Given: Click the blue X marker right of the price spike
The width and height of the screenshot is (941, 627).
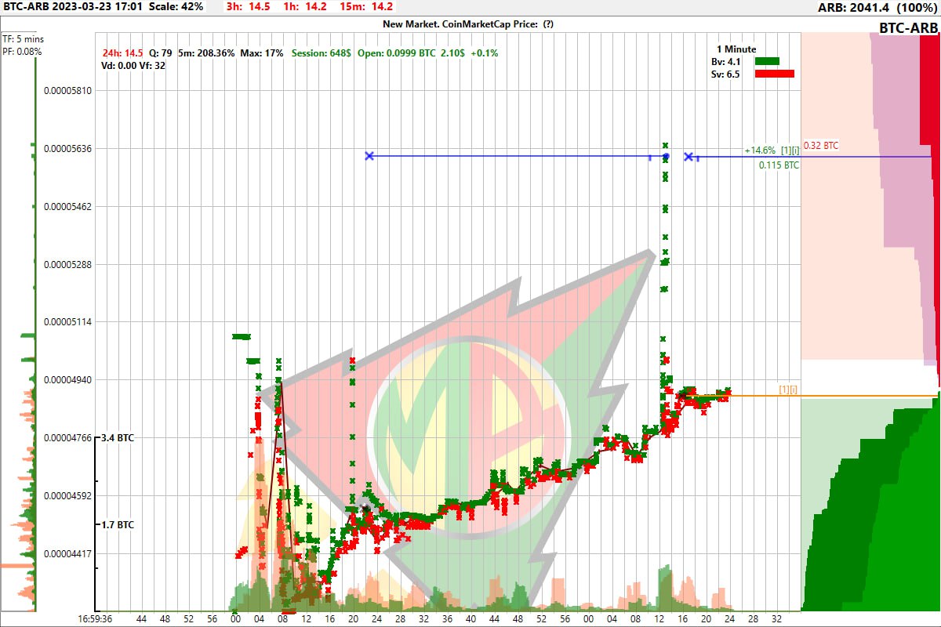Looking at the screenshot, I should tap(688, 157).
